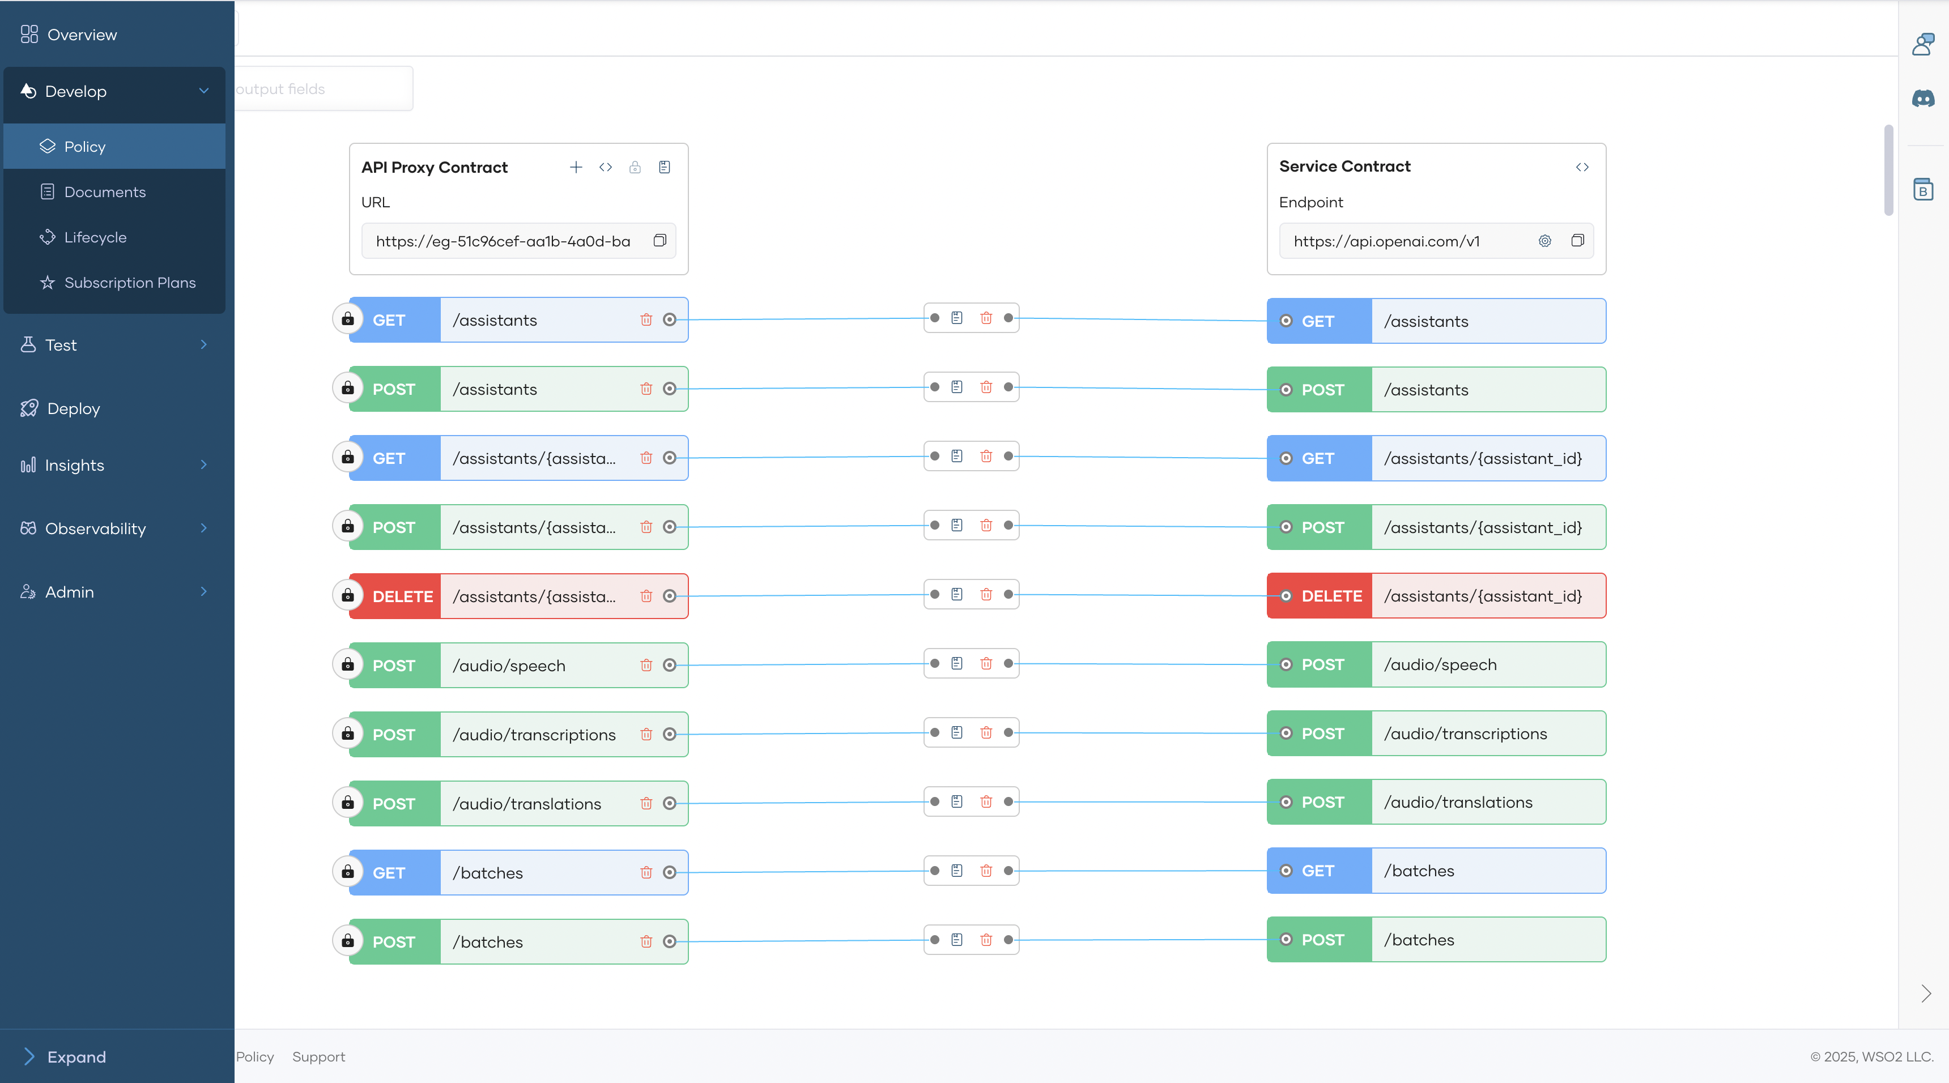Viewport: 1949px width, 1083px height.
Task: Open endpoint settings gear in Service Contract
Action: pyautogui.click(x=1544, y=241)
